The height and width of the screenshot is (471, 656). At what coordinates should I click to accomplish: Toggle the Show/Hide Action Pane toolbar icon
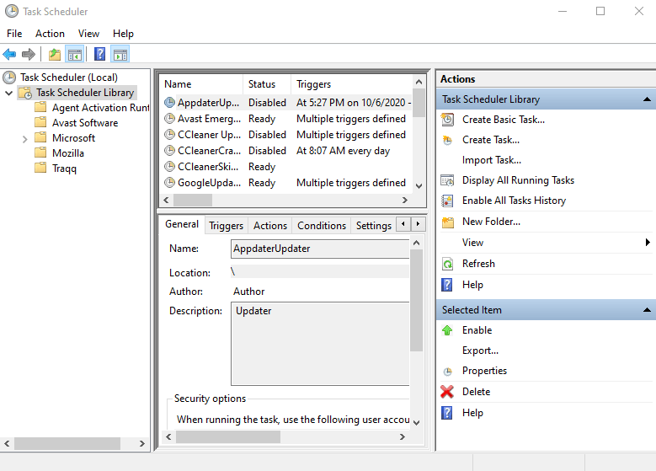point(120,55)
